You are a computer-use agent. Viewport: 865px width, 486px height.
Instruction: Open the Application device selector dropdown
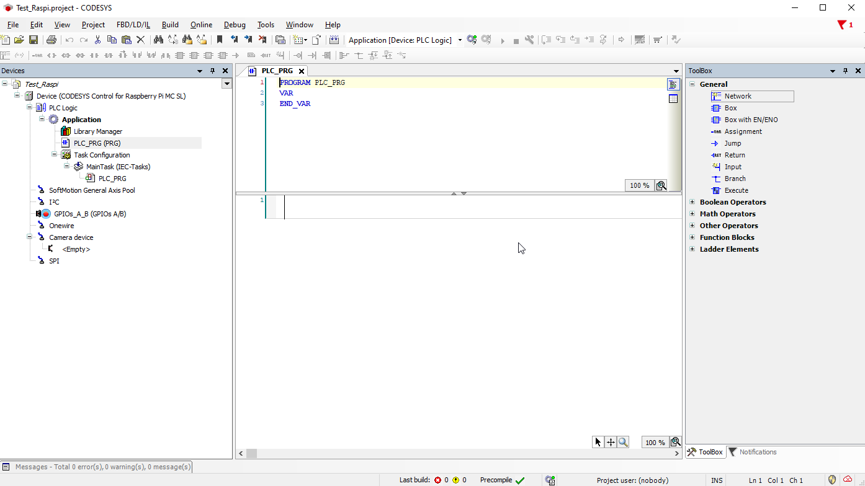460,40
